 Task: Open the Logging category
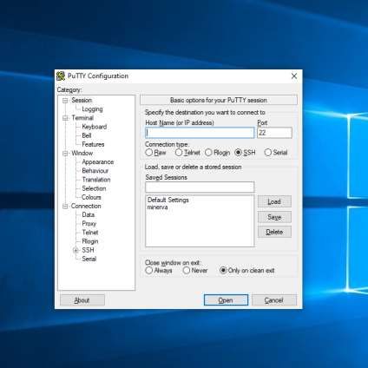(92, 109)
